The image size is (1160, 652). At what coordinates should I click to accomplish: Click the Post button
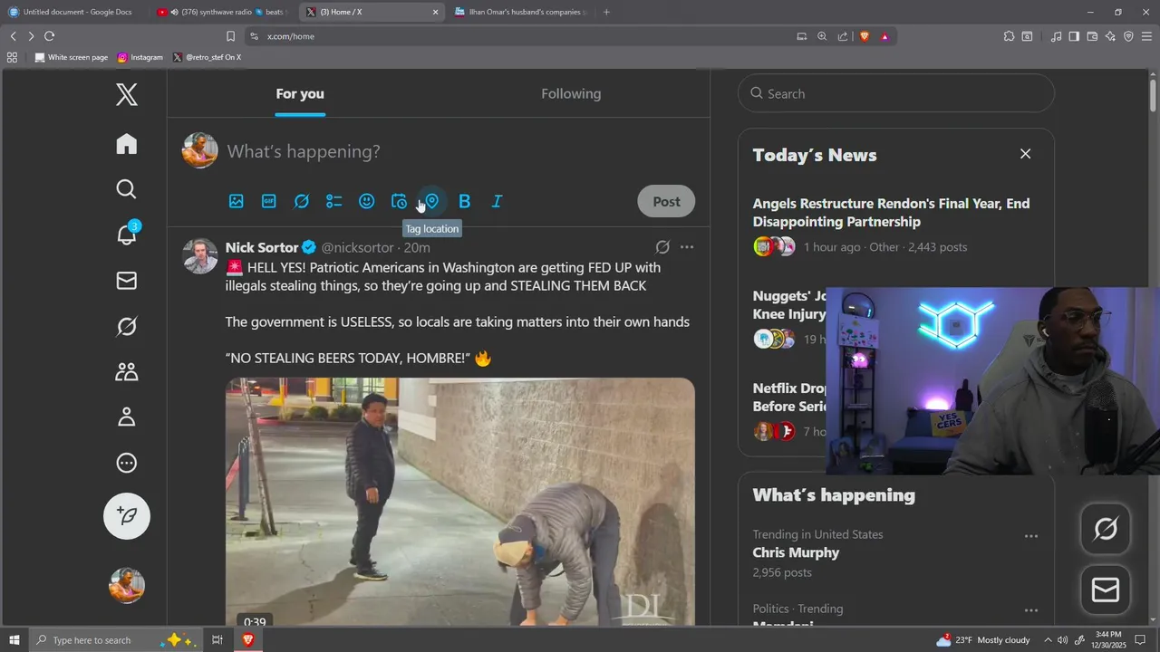pyautogui.click(x=666, y=201)
